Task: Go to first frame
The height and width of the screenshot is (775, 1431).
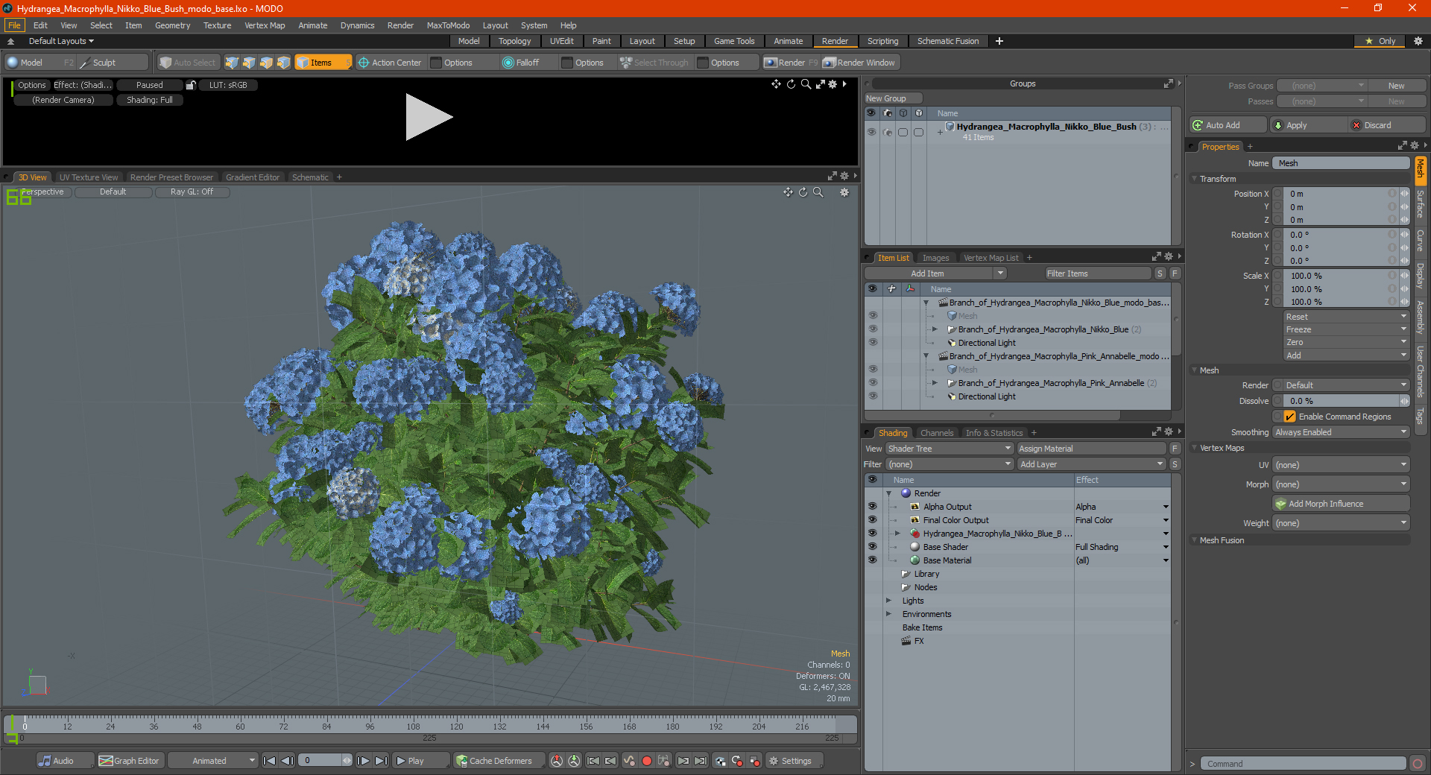Action: [270, 761]
